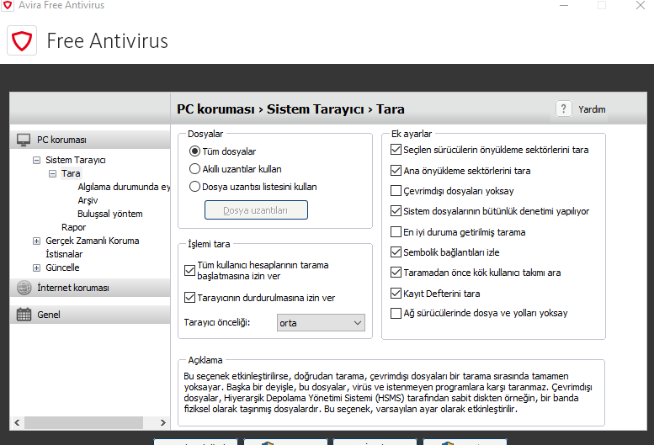Screen dimensions: 654x445
Task: Expand the Güncelle tree node
Action: coord(37,268)
